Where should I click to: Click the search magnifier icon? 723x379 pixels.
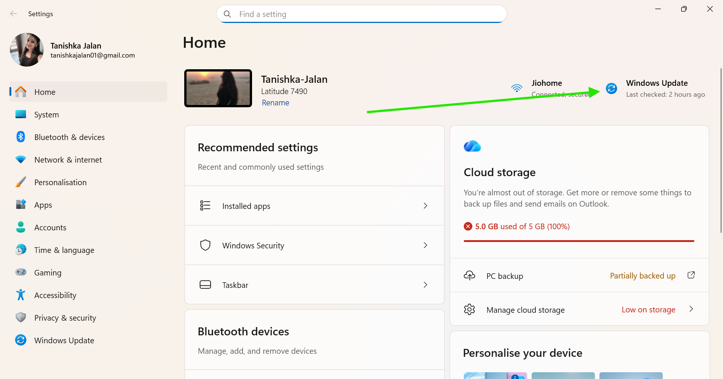(227, 14)
